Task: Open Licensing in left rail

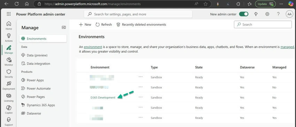Action: click(9, 98)
